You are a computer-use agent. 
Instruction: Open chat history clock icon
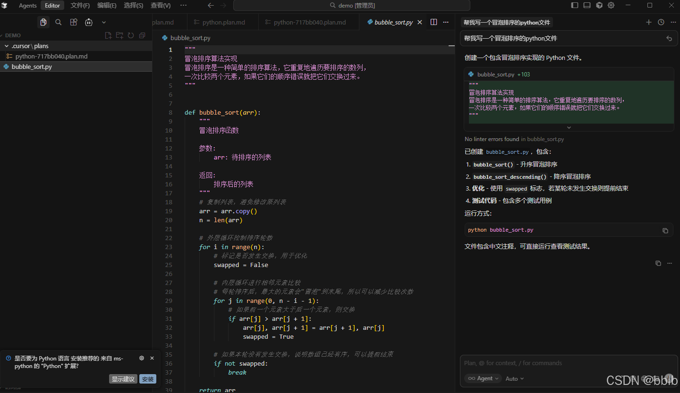[661, 22]
